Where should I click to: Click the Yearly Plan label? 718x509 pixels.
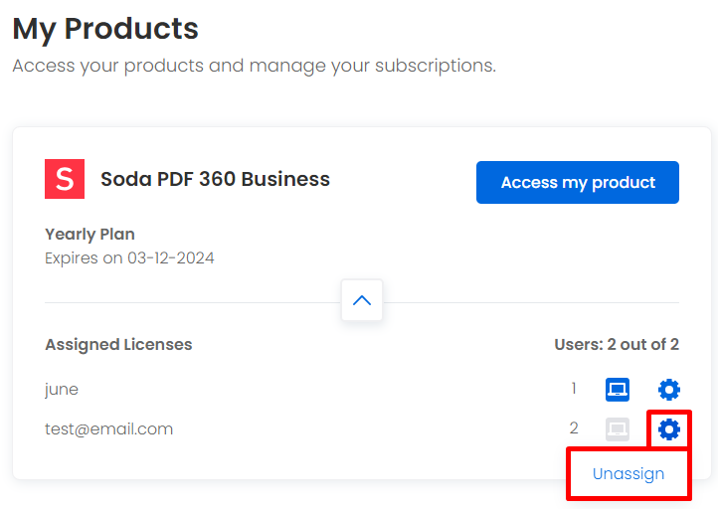tap(90, 235)
